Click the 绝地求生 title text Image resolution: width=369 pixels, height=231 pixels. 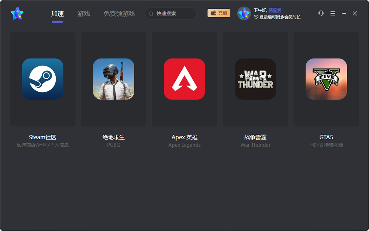pyautogui.click(x=113, y=137)
